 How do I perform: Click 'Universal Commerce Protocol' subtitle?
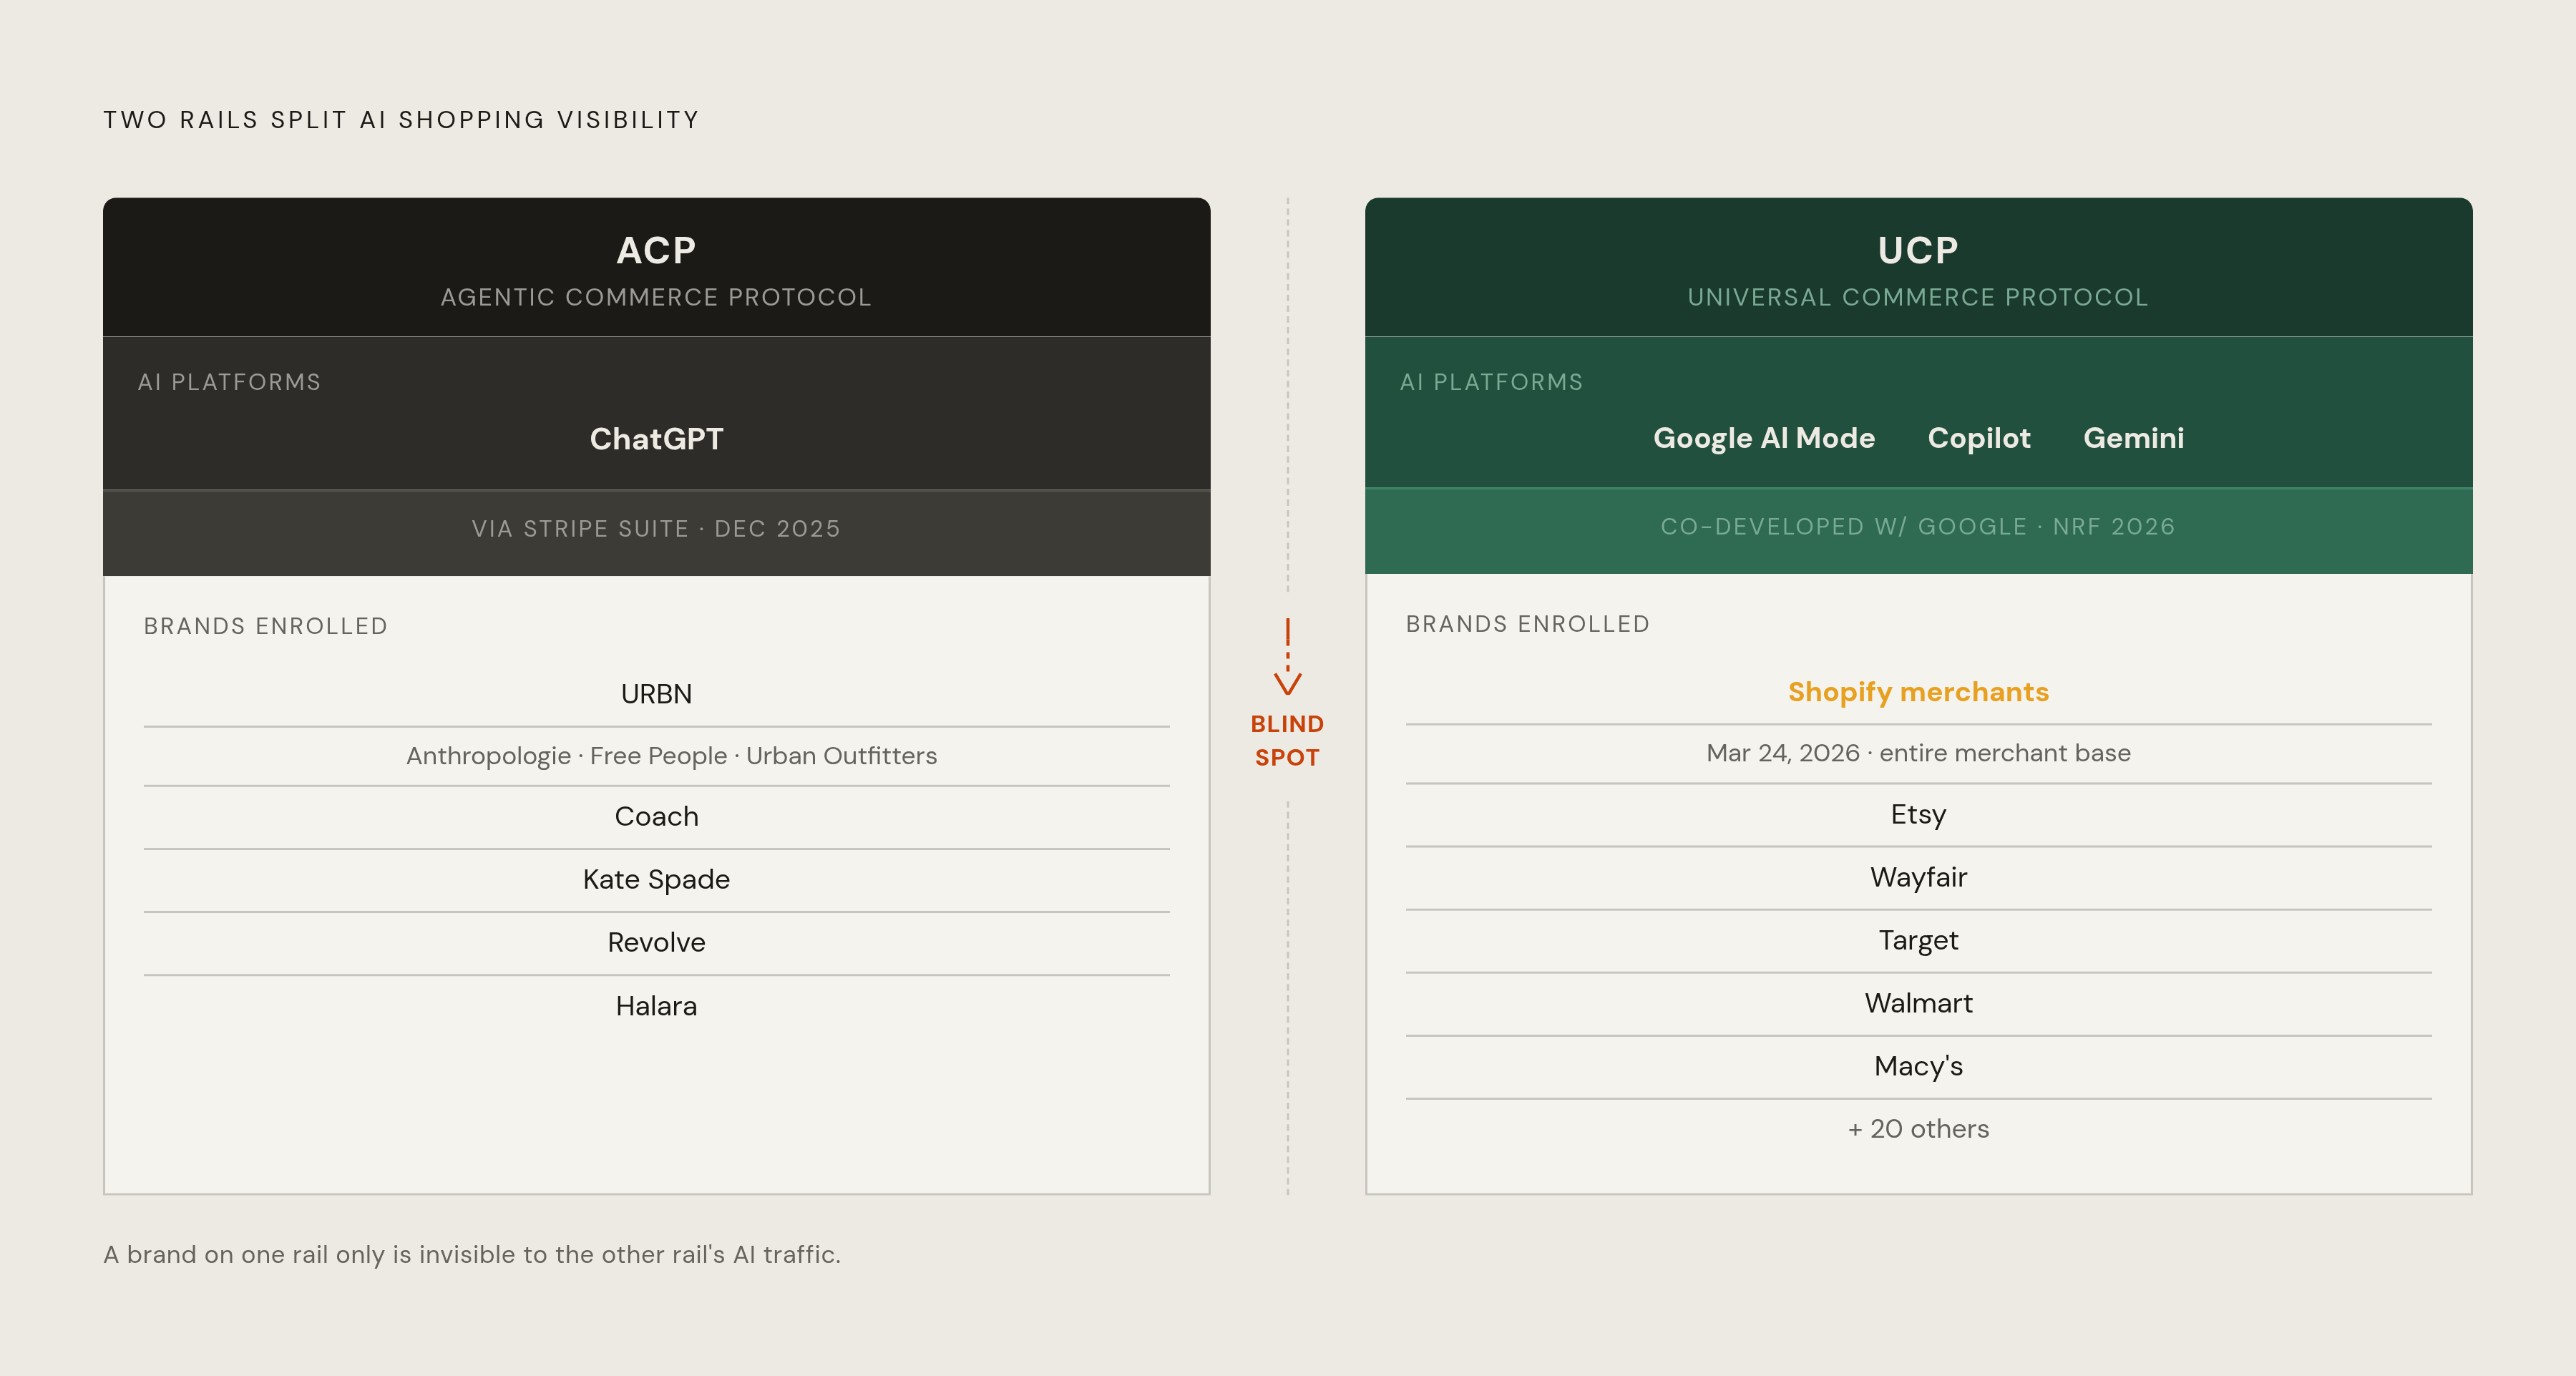pyautogui.click(x=1918, y=297)
